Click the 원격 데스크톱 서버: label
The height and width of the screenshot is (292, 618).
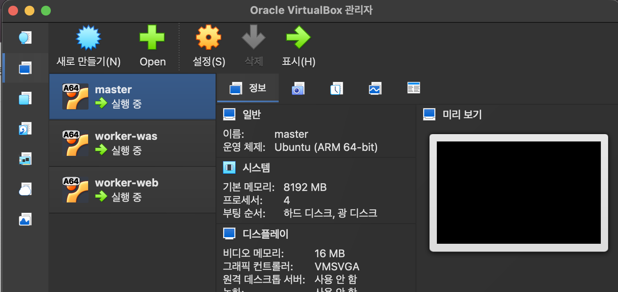pos(264,280)
